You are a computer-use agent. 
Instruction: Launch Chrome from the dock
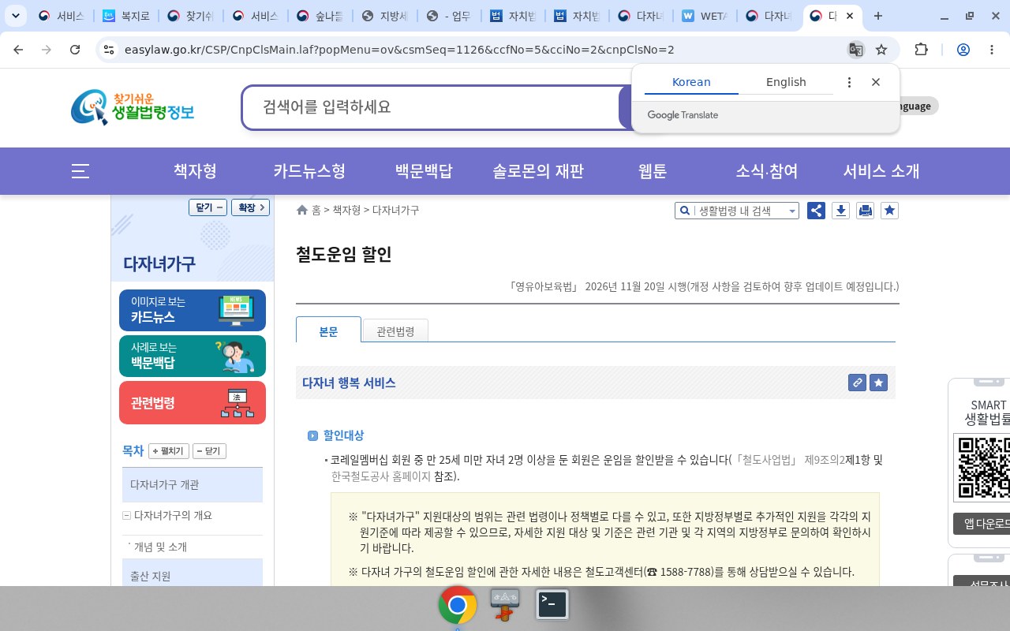[x=458, y=605]
